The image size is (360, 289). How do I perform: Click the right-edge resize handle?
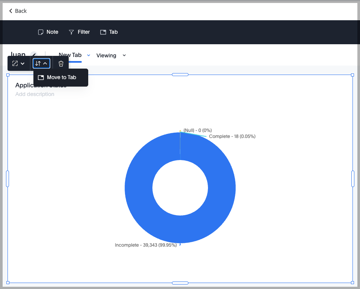(x=352, y=178)
